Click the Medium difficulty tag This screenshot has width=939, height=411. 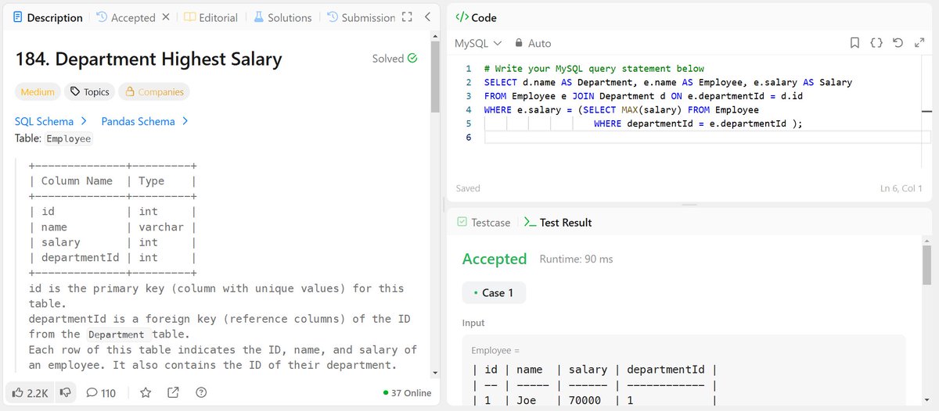tap(38, 92)
